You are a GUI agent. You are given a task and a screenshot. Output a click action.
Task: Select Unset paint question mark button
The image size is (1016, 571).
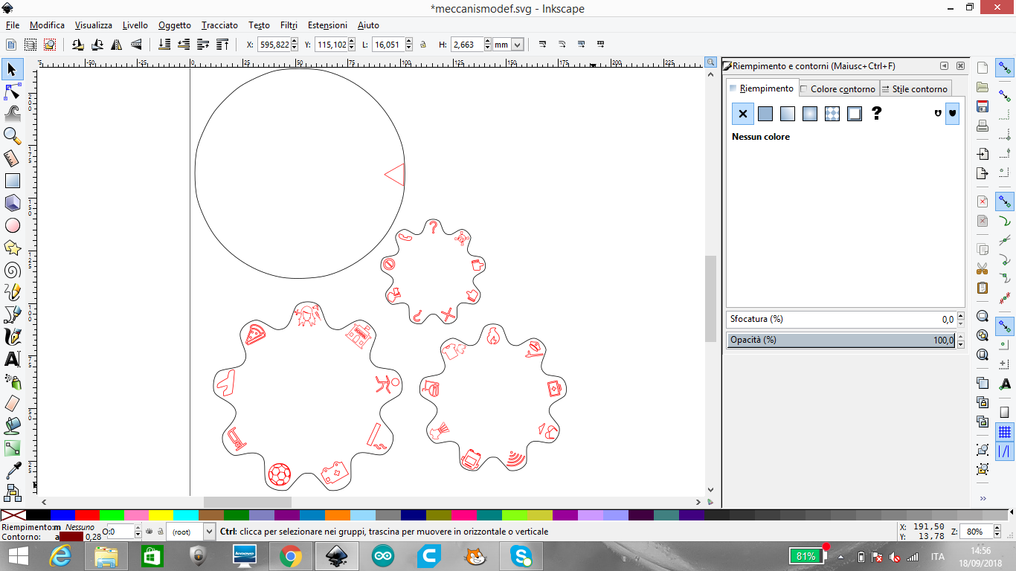877,114
